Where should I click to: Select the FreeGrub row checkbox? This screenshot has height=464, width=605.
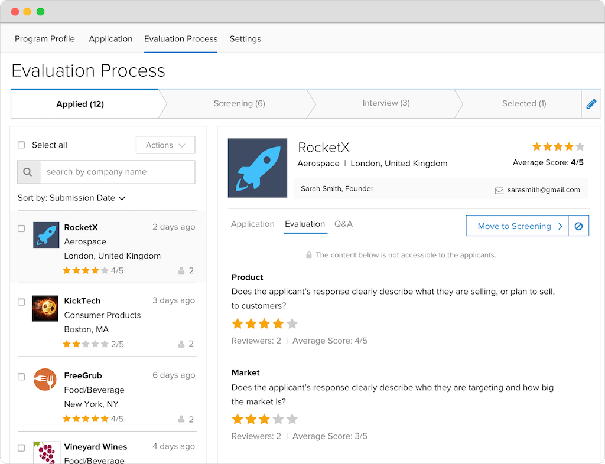click(x=22, y=377)
